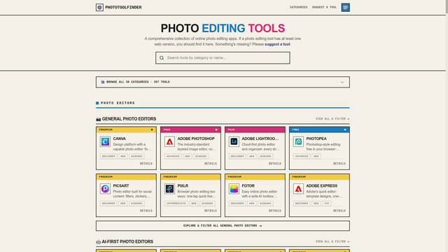Screen dimensions: 448x252
Task: Click Explore & Filter All General Photo Editors
Action: click(x=223, y=225)
